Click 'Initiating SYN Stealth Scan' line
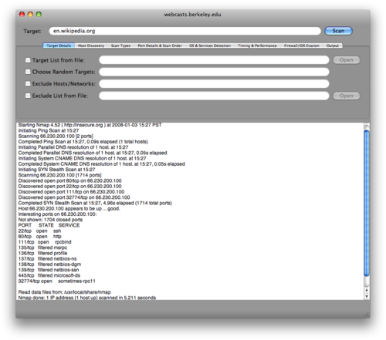 [x=56, y=170]
